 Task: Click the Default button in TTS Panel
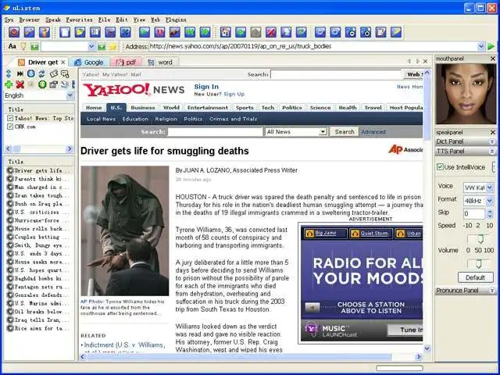pyautogui.click(x=476, y=277)
